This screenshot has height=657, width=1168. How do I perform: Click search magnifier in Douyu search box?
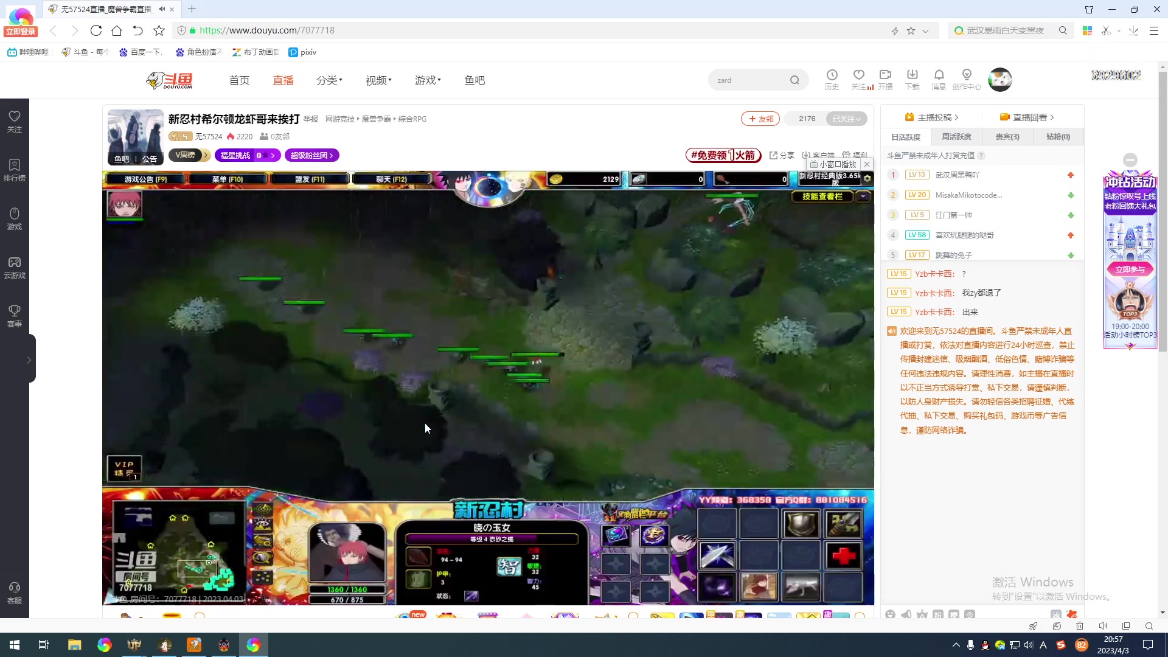point(794,80)
